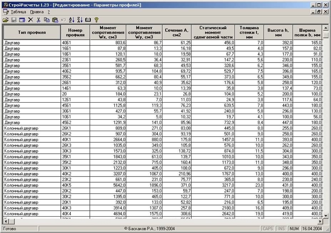The image size is (331, 233).
Task: Sort descending with the Z-A icon
Action: [80, 20]
